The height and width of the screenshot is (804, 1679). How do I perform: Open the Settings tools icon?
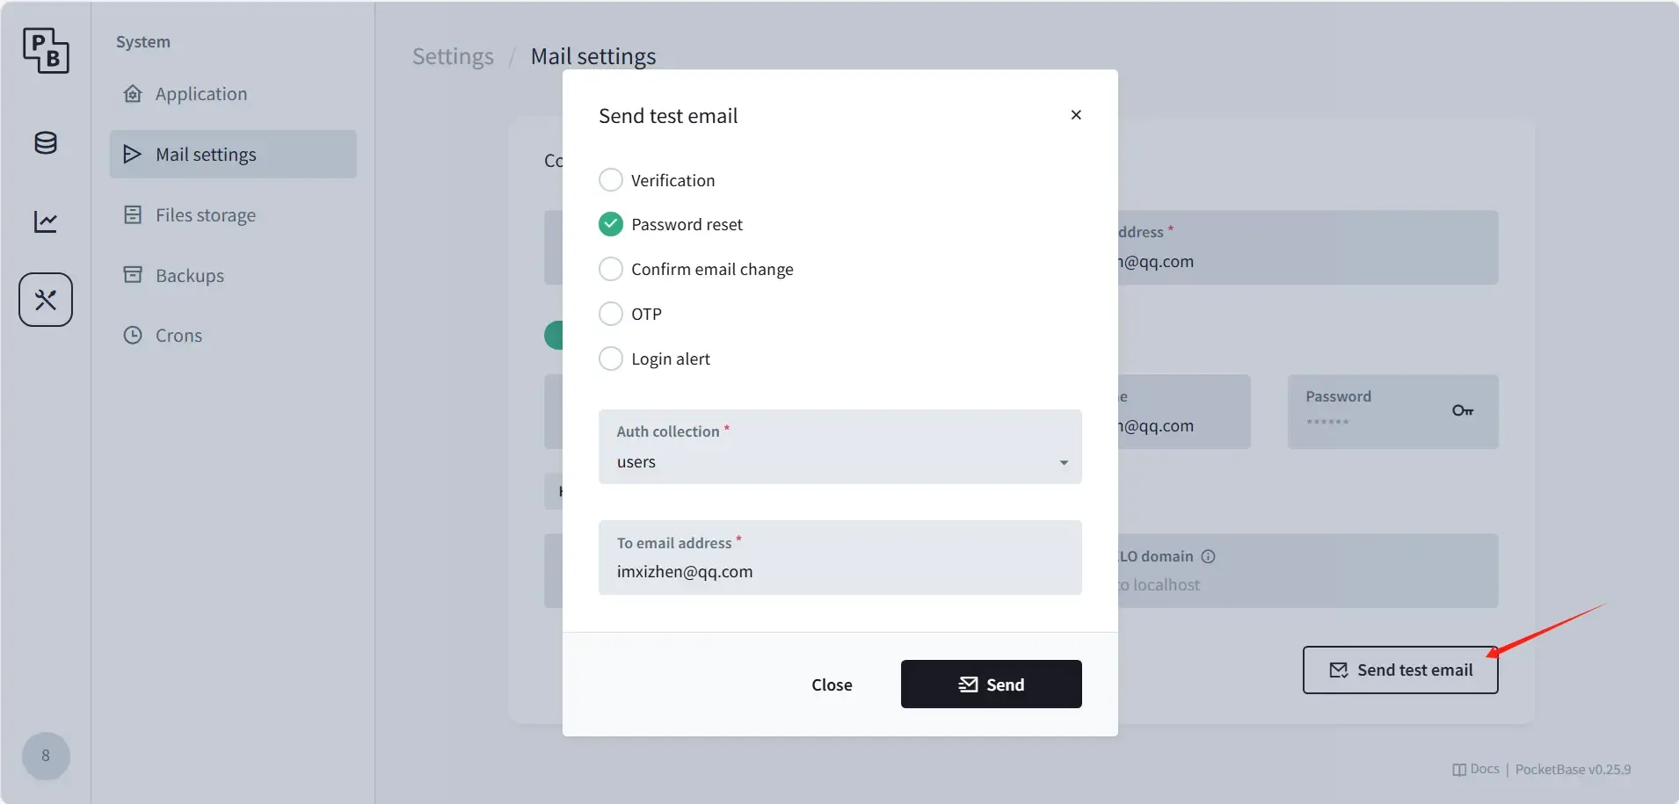click(x=46, y=300)
